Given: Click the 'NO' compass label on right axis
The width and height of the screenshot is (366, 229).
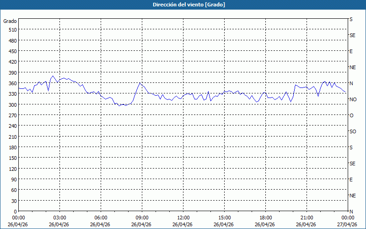Looking at the screenshot, I should pos(353,99).
